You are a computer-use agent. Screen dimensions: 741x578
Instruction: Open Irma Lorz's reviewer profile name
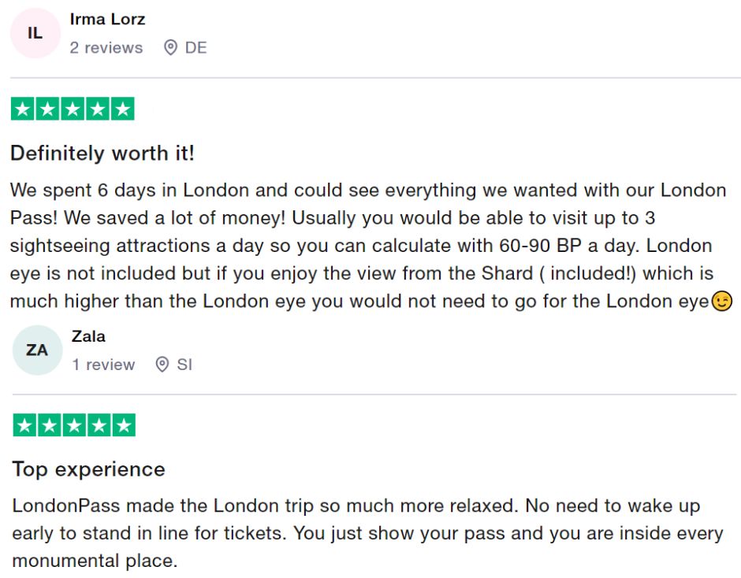pyautogui.click(x=107, y=20)
